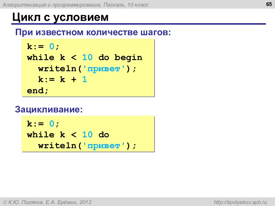Click the line 'while k < 10 do begin'
The image size is (275, 206).
pos(85,58)
